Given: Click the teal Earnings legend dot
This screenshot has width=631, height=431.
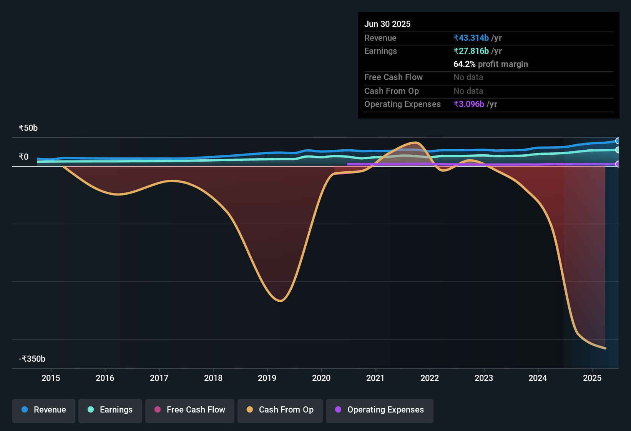Looking at the screenshot, I should click(x=91, y=410).
